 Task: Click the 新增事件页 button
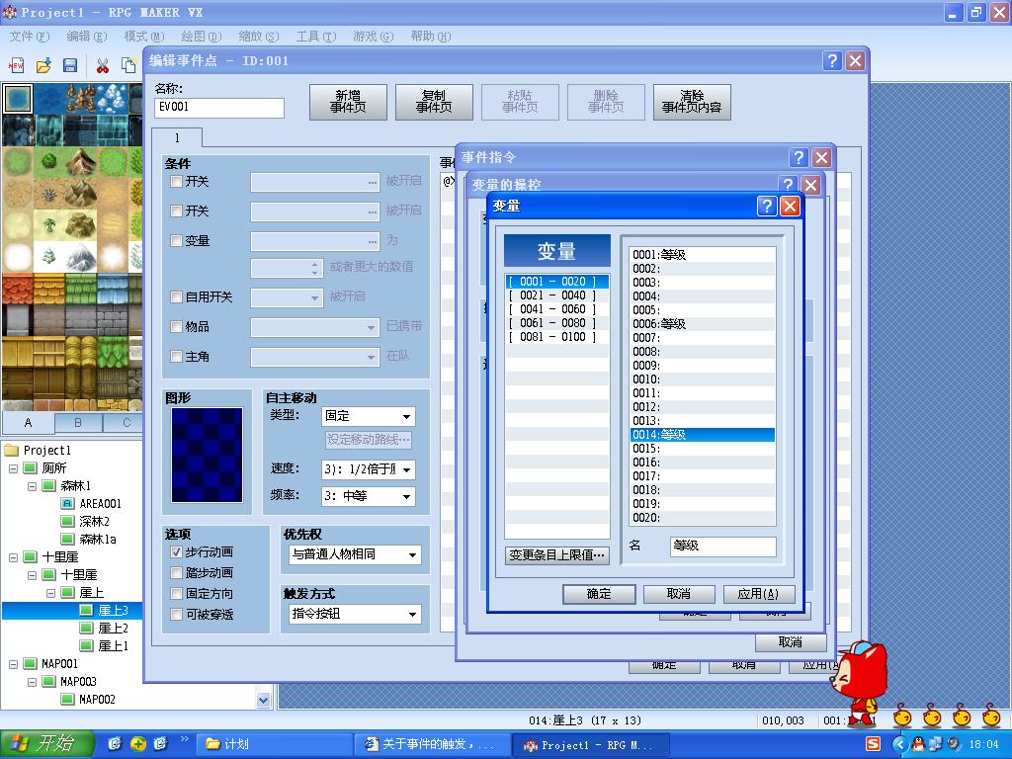point(348,102)
